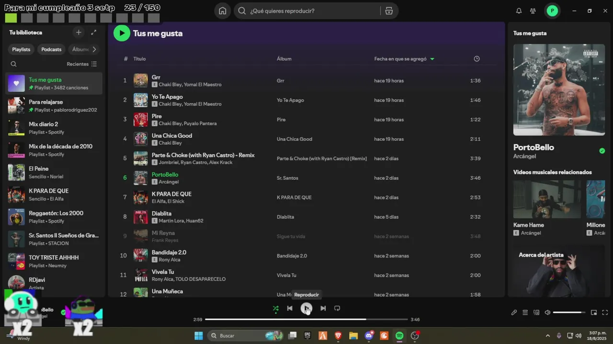The width and height of the screenshot is (613, 344).
Task: Open the Browse icon in search bar
Action: tap(389, 11)
